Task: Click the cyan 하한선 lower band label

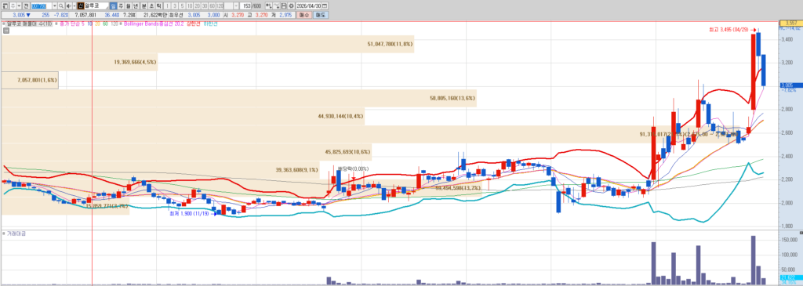Action: click(x=210, y=24)
